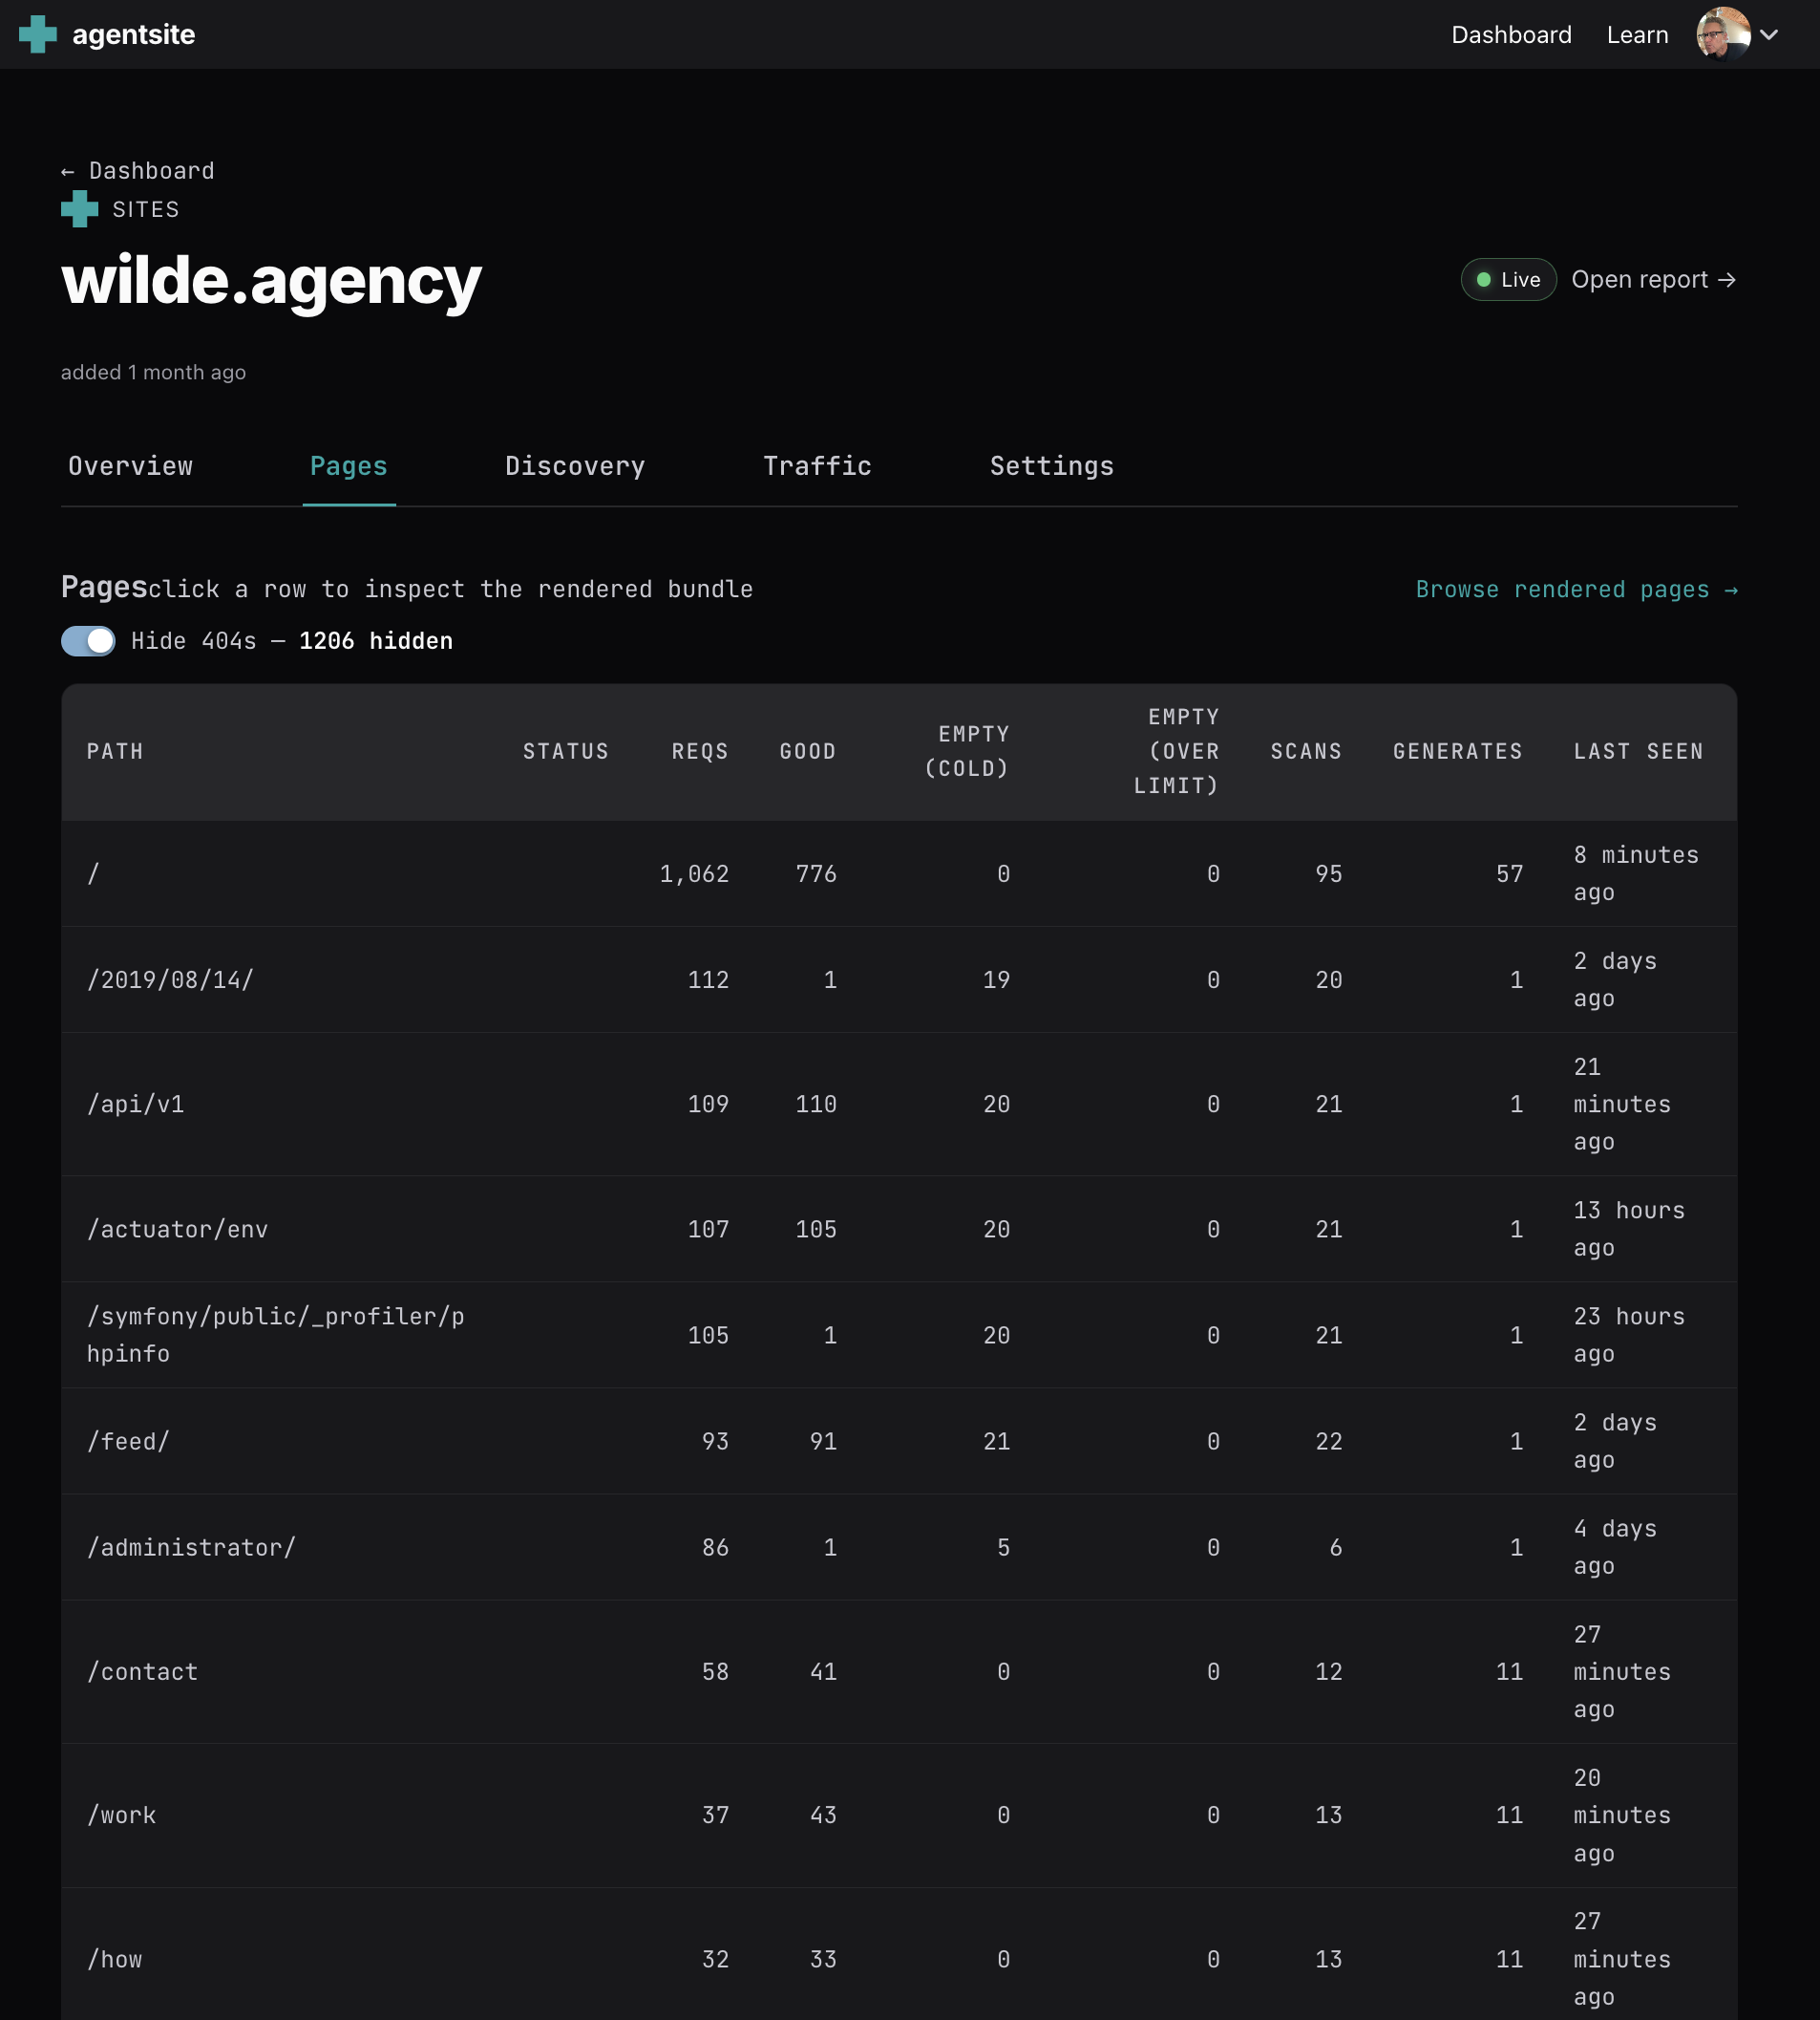Click the 93 requests value for /feed/
1820x2020 pixels.
click(x=715, y=1442)
